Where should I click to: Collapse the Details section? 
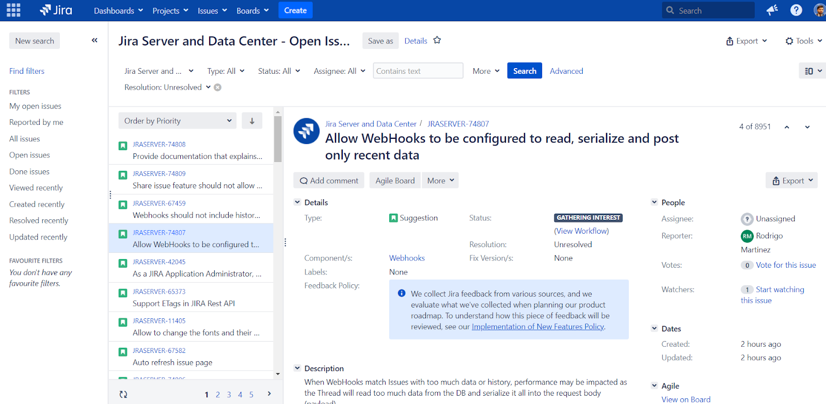[x=297, y=202]
